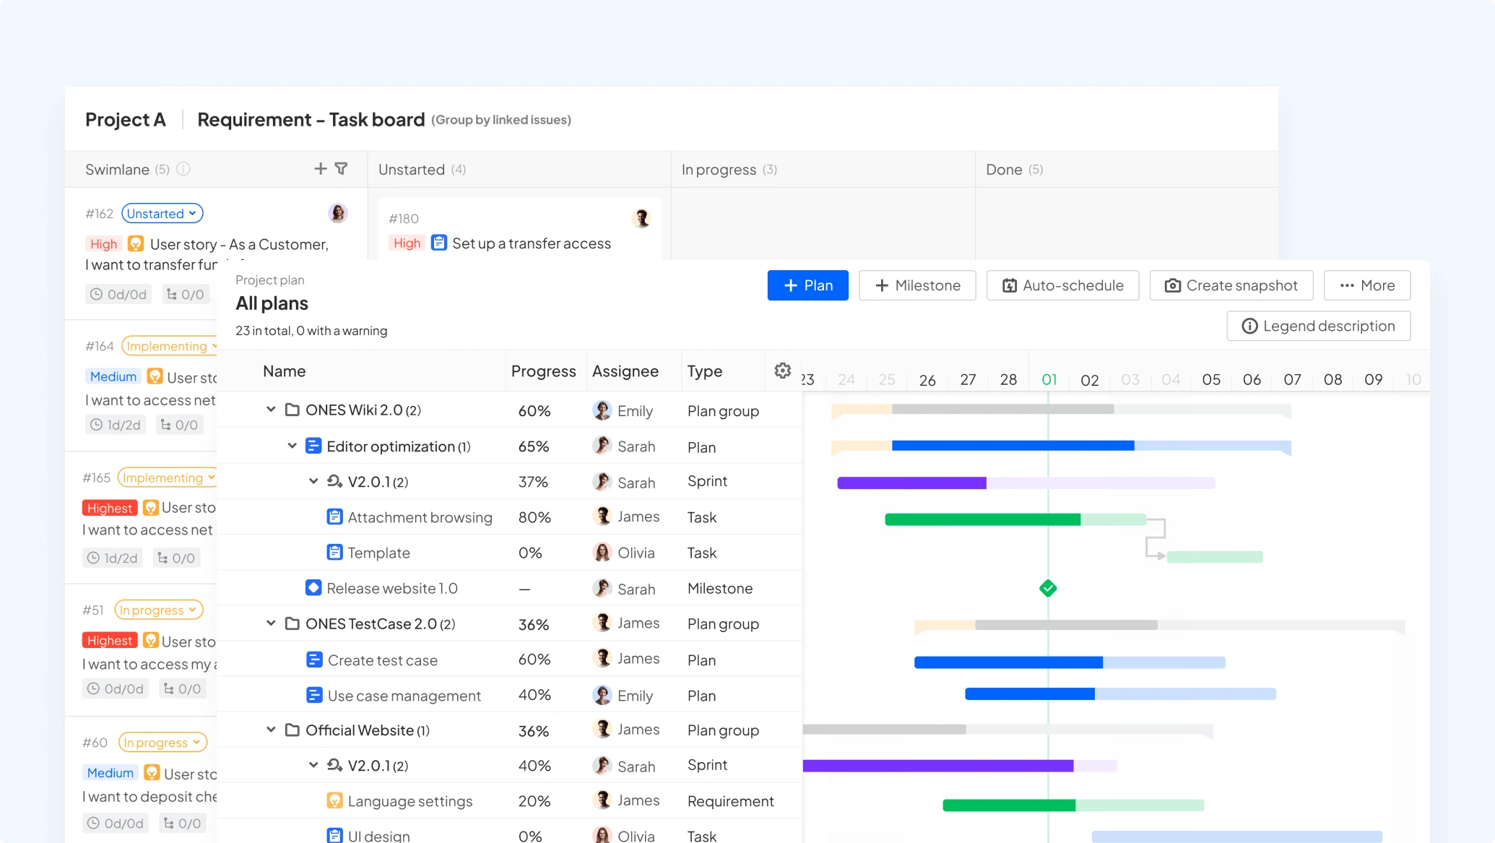Click the green milestone diamond on timeline
Viewport: 1495px width, 843px height.
[x=1048, y=588]
